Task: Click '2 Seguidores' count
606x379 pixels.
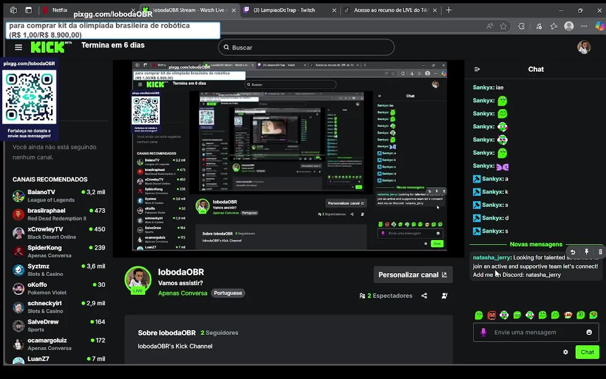Action: pos(219,333)
